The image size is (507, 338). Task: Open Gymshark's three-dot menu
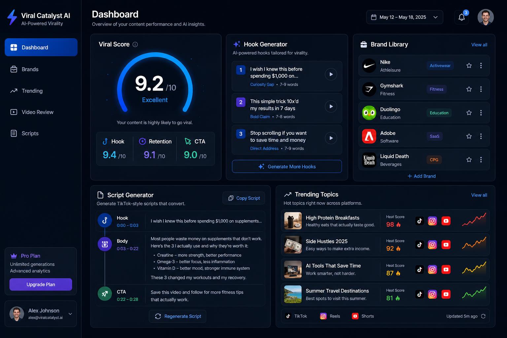click(481, 89)
